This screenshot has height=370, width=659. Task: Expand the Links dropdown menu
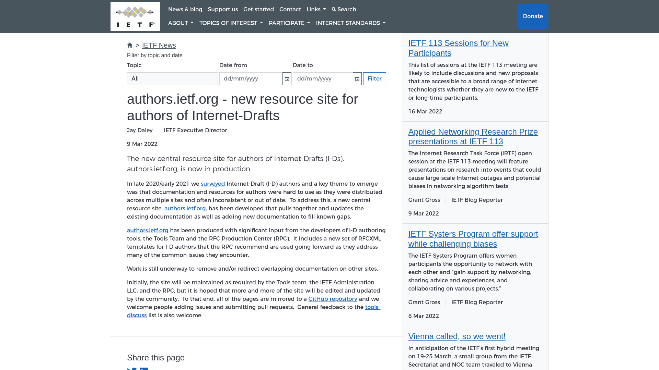click(316, 9)
